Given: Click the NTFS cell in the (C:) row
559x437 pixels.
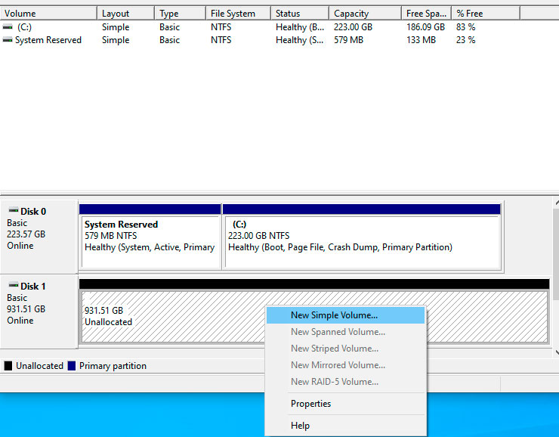Looking at the screenshot, I should click(x=221, y=27).
